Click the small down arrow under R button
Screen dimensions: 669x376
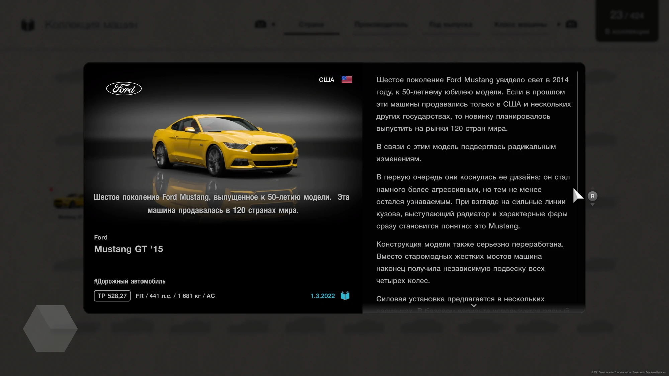[x=592, y=205]
